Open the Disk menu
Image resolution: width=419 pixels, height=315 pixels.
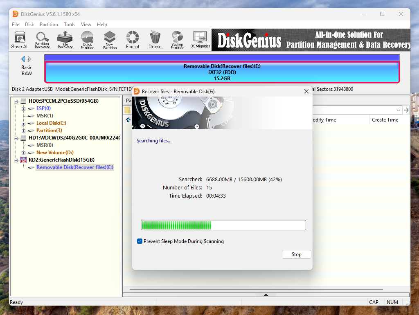29,24
